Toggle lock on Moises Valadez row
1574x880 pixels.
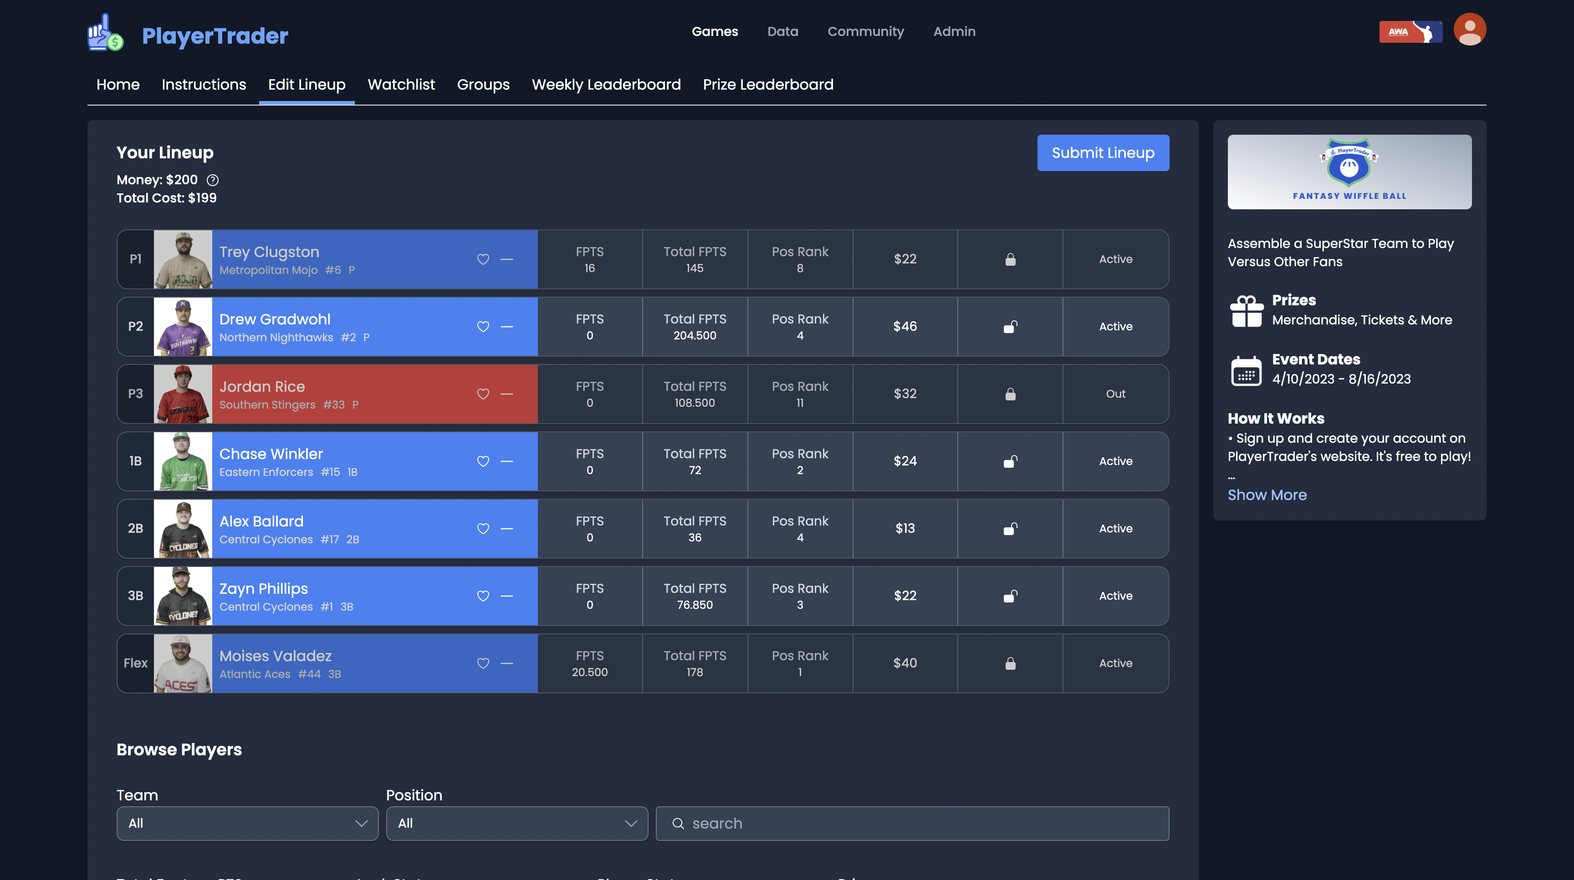pyautogui.click(x=1010, y=663)
